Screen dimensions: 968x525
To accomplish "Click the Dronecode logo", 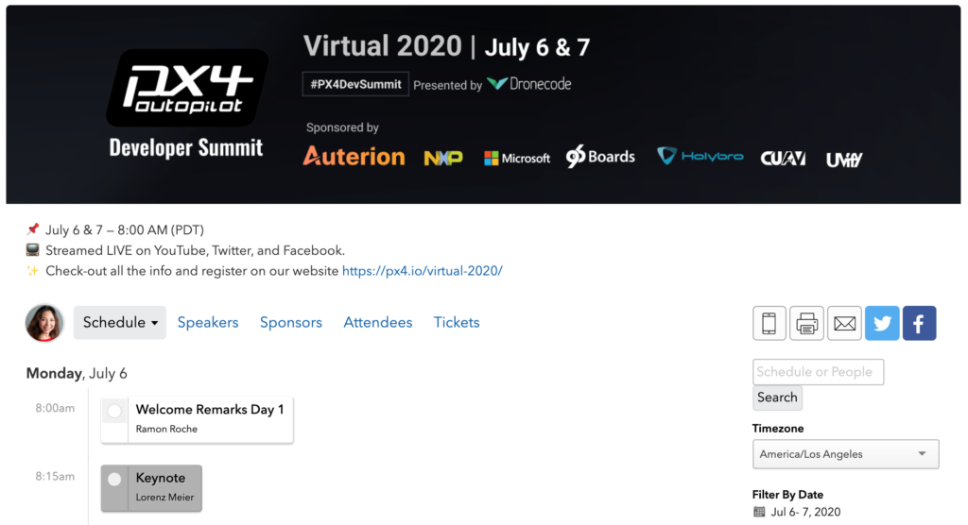I will tap(529, 84).
